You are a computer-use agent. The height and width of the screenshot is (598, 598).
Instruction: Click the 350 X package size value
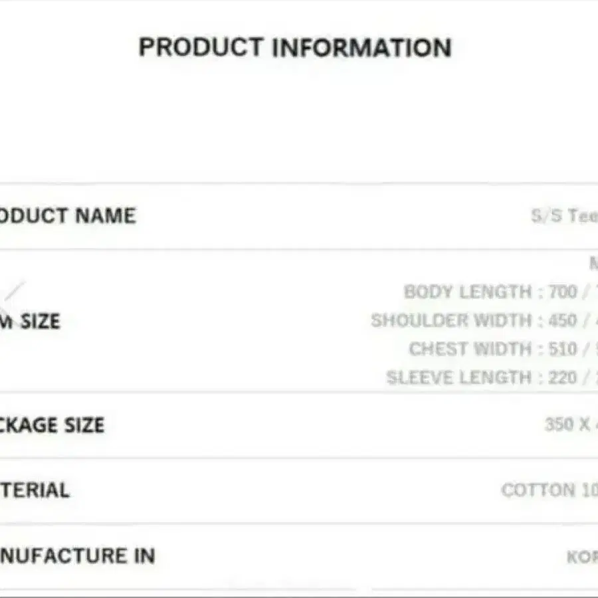tap(568, 424)
